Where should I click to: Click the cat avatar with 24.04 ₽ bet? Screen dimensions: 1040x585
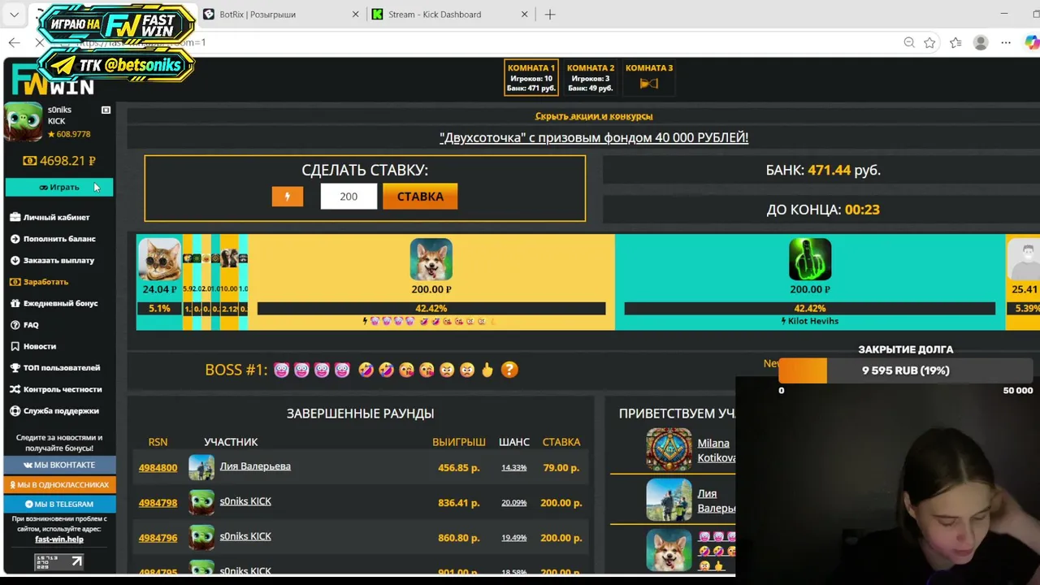[x=159, y=259]
